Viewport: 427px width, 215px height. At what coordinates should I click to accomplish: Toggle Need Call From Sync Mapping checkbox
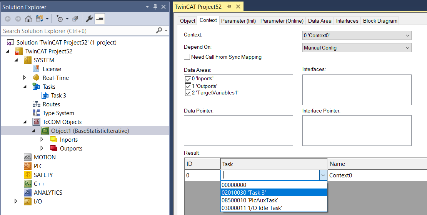[x=187, y=57]
